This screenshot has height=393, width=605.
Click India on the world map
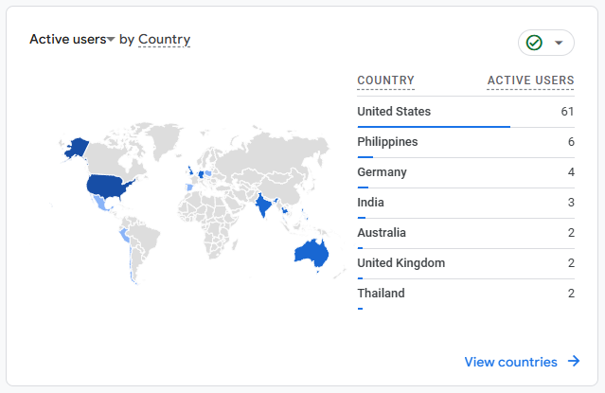(x=263, y=204)
